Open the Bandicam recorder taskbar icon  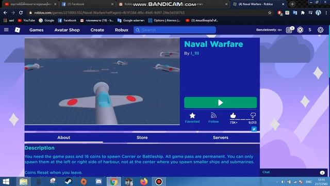159,181
